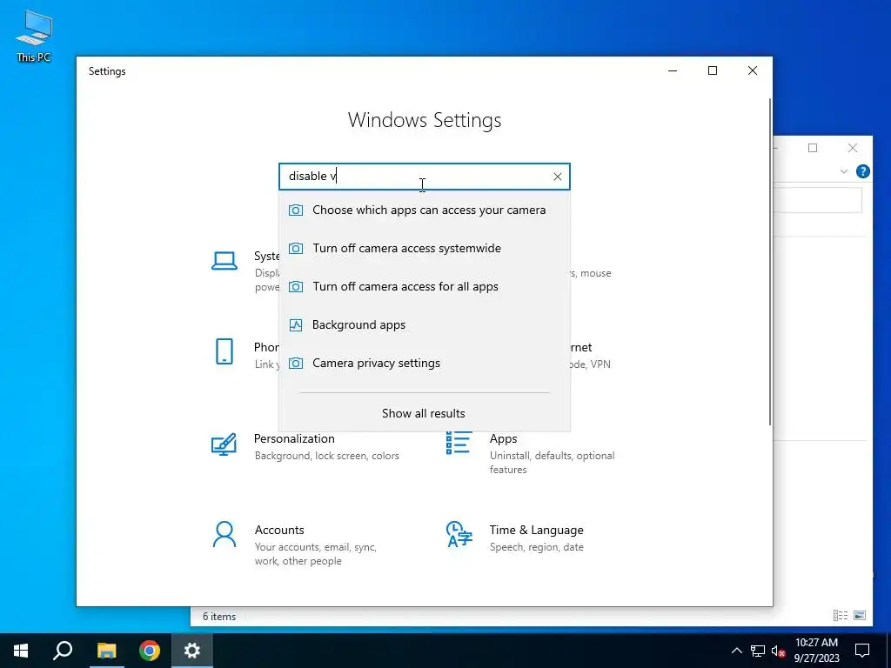Image resolution: width=891 pixels, height=668 pixels.
Task: Open Time & Language settings label
Action: pos(536,530)
